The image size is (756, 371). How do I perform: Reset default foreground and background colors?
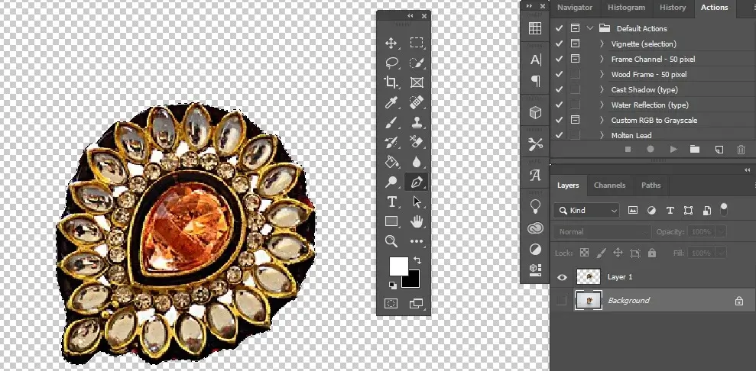pos(392,285)
